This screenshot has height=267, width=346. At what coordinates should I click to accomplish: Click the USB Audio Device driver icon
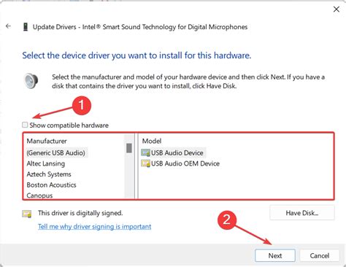pos(145,153)
